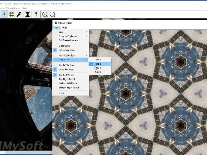This screenshot has height=155, width=207.
Task: Zoom in with the plus magnifier icon
Action: (x=45, y=14)
